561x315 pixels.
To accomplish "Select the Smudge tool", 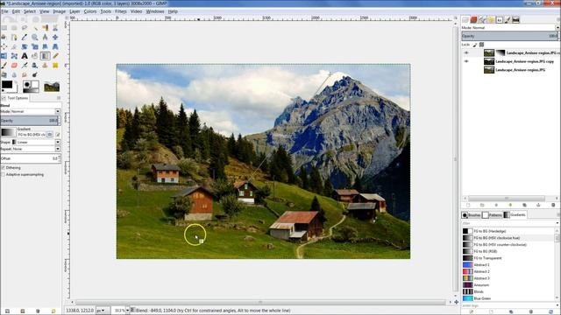I will pyautogui.click(x=25, y=74).
